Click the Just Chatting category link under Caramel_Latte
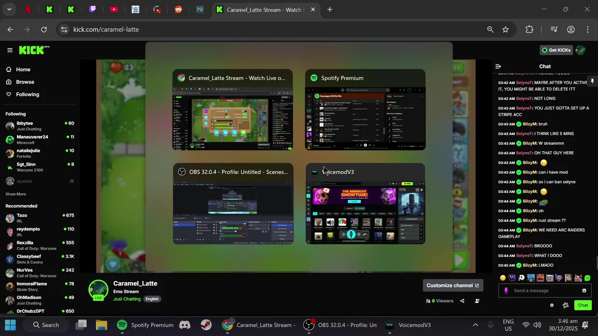The image size is (598, 336). tap(127, 299)
